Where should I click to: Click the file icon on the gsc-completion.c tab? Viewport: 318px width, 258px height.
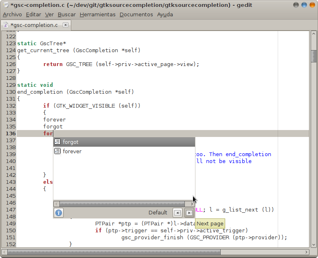(6, 25)
